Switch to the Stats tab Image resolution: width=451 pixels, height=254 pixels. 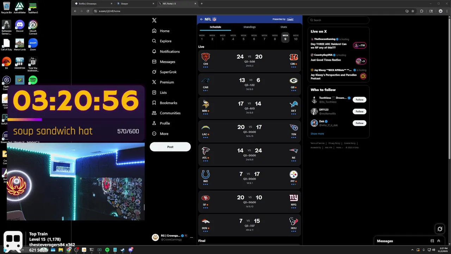tap(284, 27)
